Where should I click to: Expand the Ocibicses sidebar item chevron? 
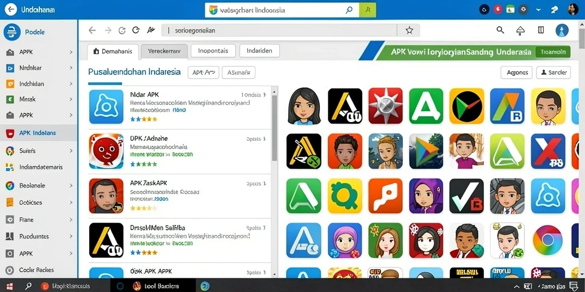[71, 202]
